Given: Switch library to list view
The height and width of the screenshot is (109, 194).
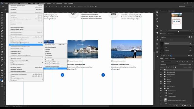Looking at the screenshot, I should (x=192, y=37).
